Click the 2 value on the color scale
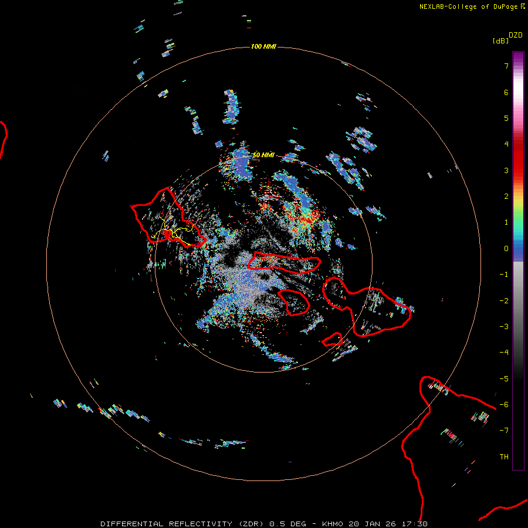Screen dimensions: 528x528 pos(506,197)
